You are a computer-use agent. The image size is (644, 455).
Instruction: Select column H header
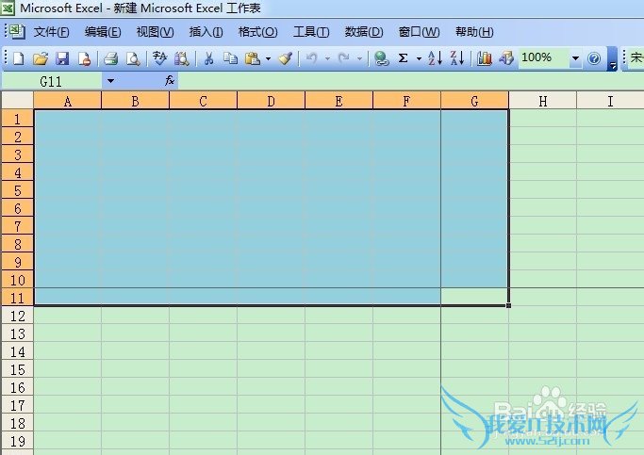542,101
